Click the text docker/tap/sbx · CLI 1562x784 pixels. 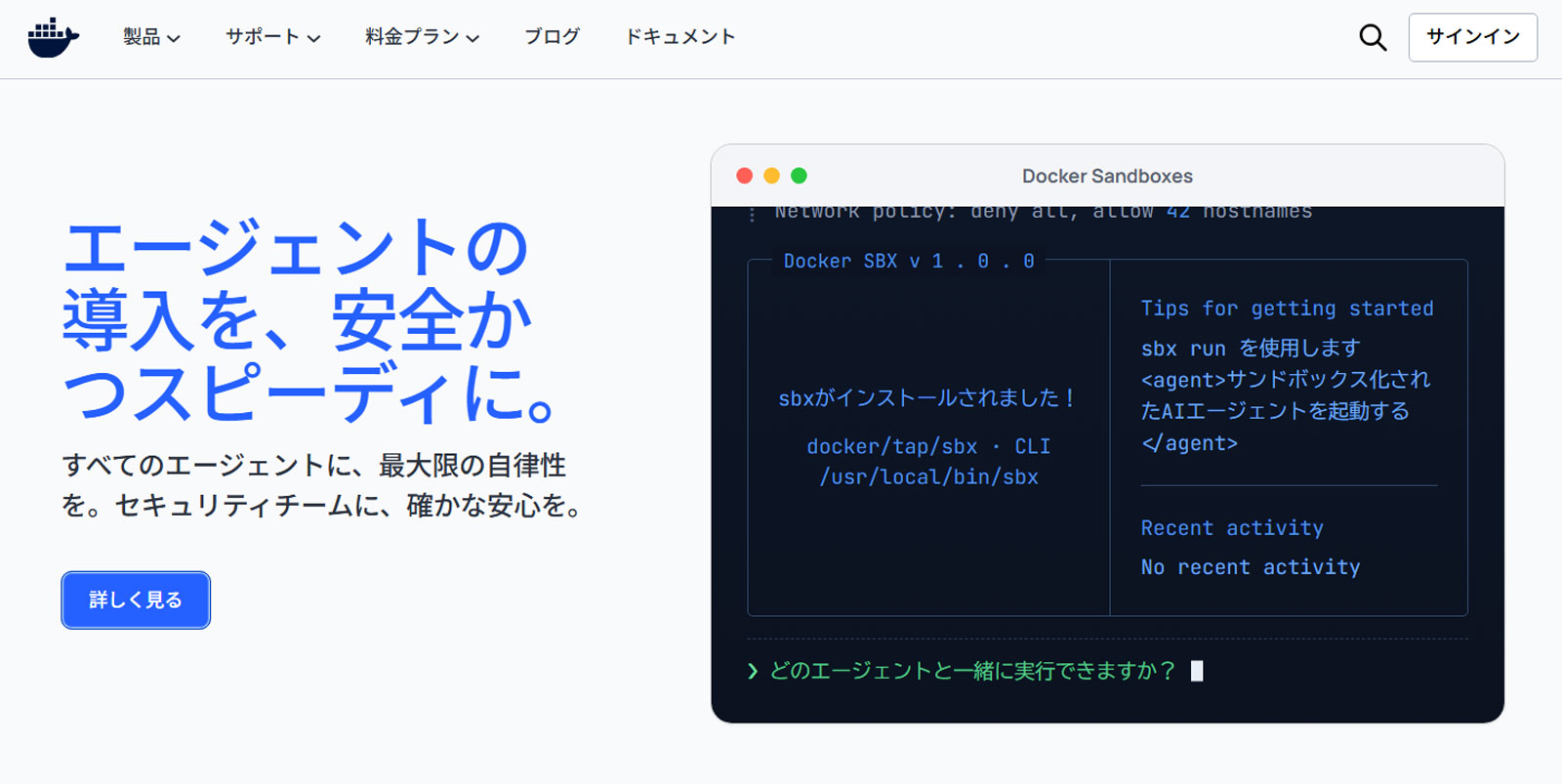tap(928, 446)
